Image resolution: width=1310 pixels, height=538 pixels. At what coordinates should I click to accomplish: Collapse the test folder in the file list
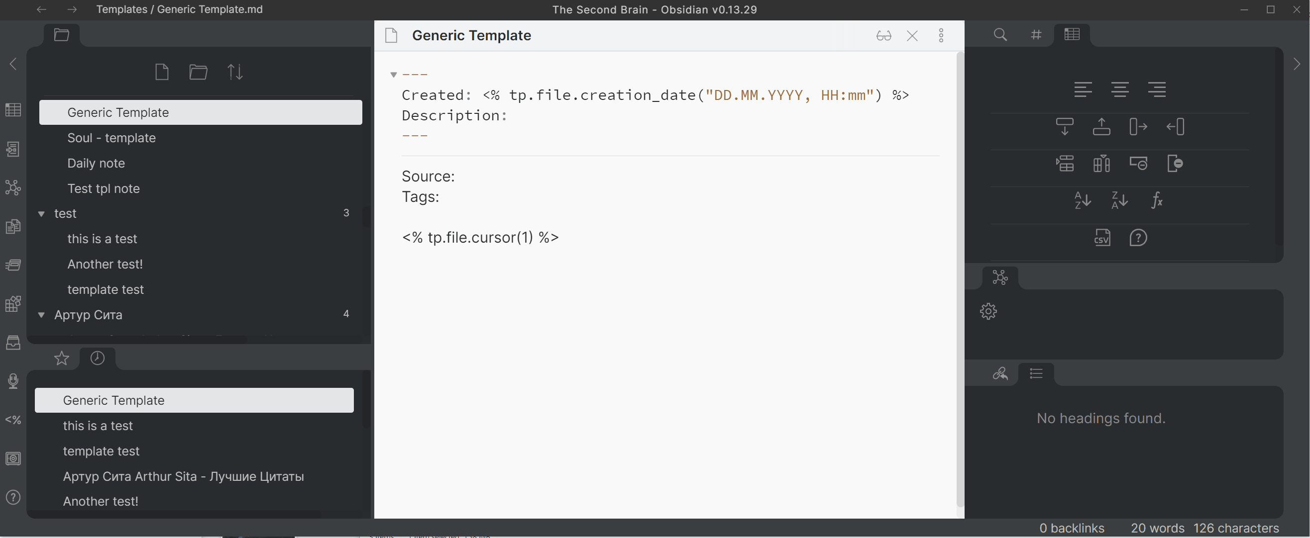pos(42,213)
